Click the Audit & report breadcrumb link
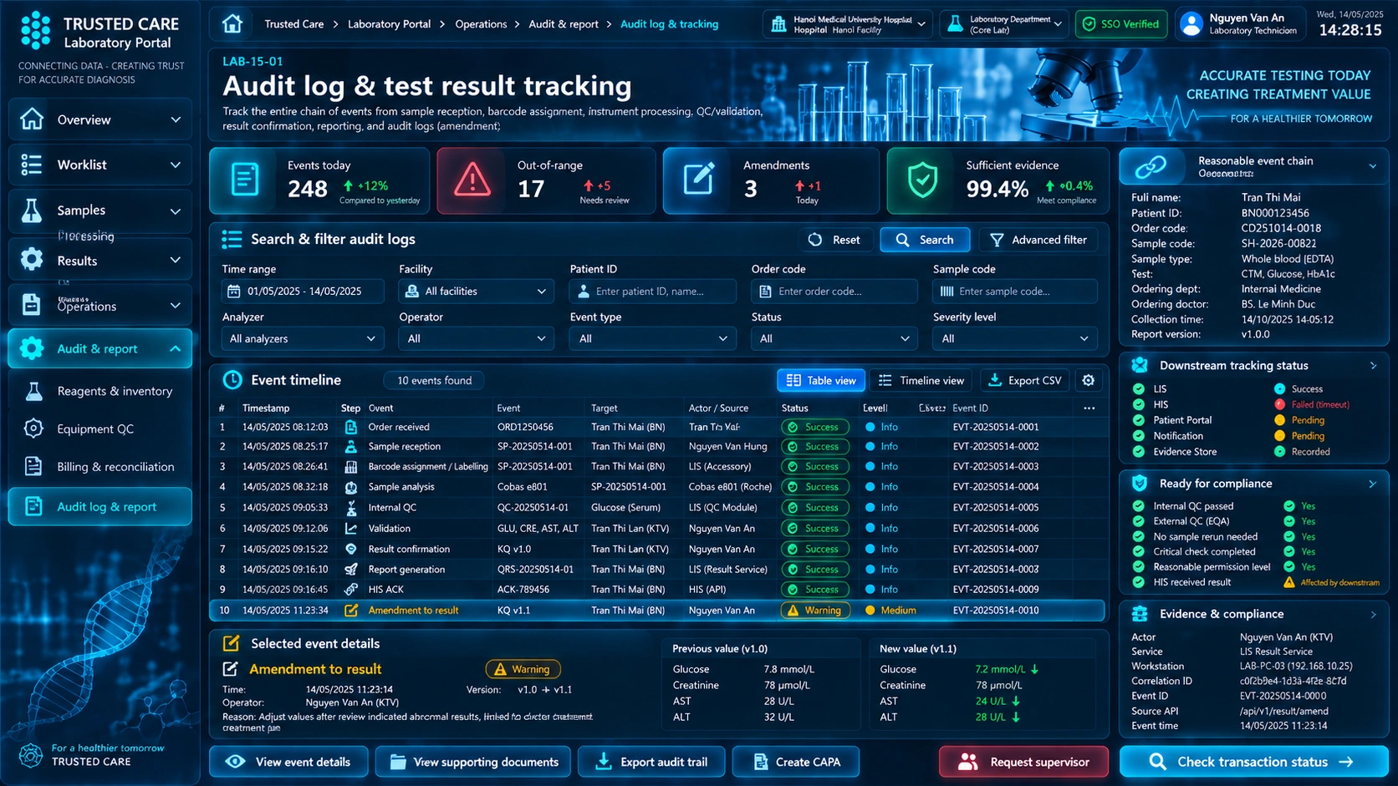 (564, 24)
